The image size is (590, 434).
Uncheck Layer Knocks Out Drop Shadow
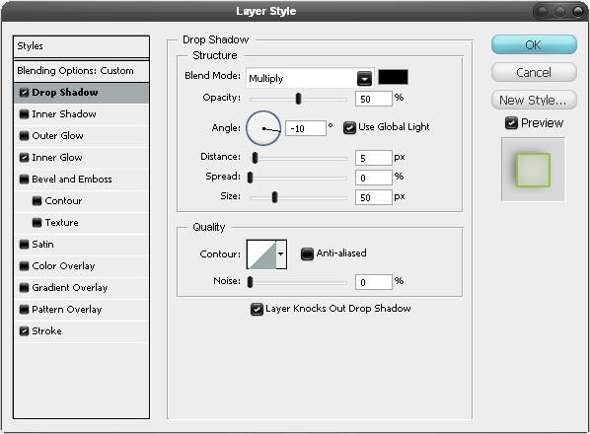pos(257,309)
